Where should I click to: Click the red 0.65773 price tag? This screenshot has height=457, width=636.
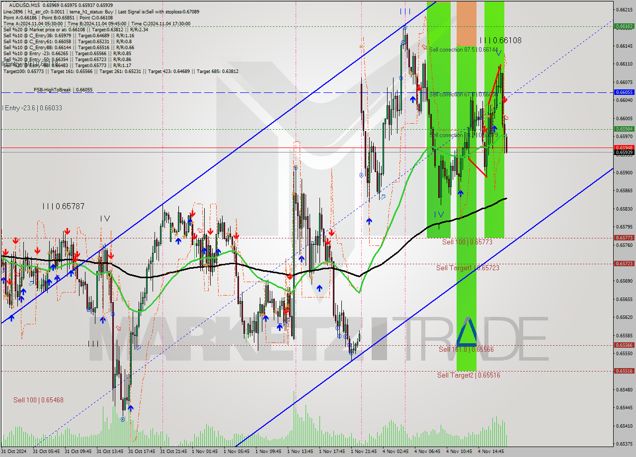pyautogui.click(x=624, y=238)
